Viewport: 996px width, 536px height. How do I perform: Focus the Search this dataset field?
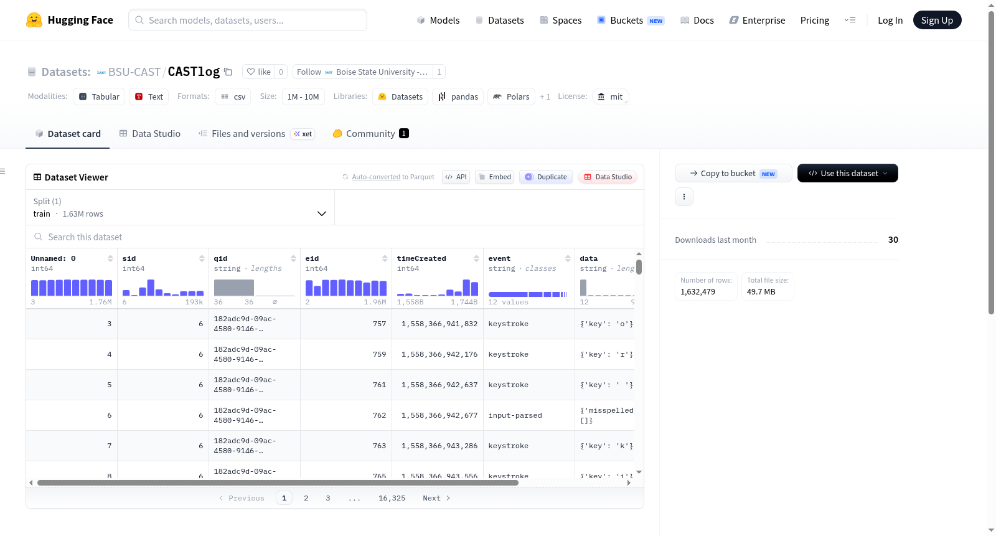coord(335,237)
